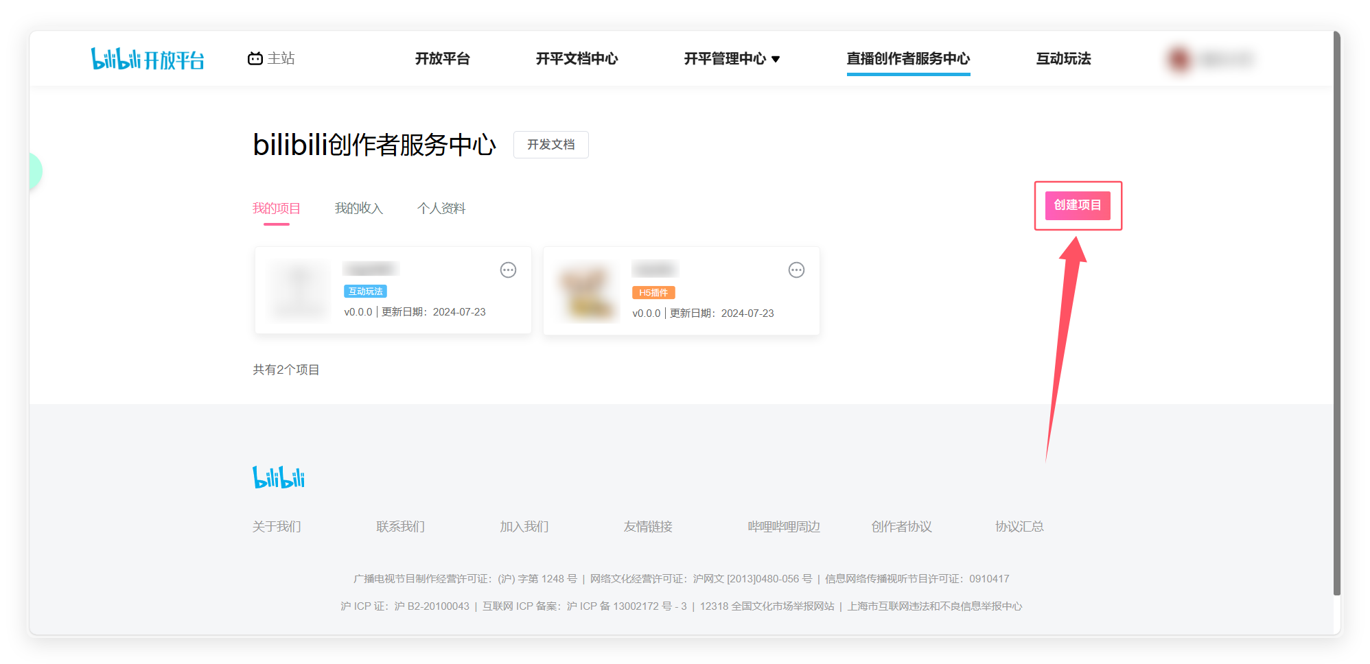The height and width of the screenshot is (664, 1370).
Task: Open more options on the 互动玩法 project card
Action: pos(508,270)
